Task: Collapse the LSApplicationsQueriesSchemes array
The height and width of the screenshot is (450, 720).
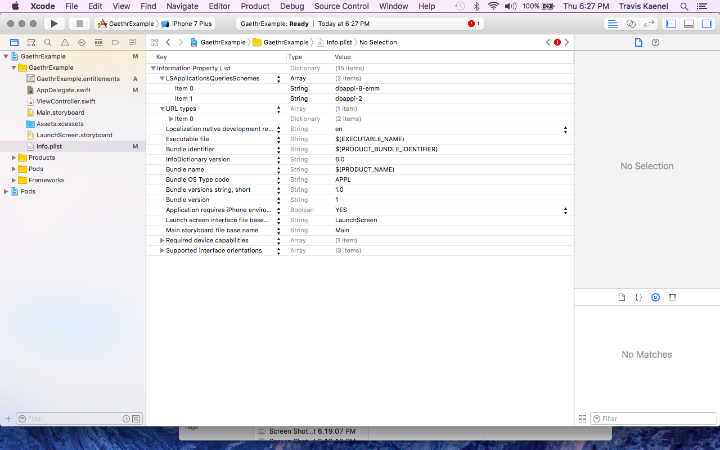Action: click(162, 78)
